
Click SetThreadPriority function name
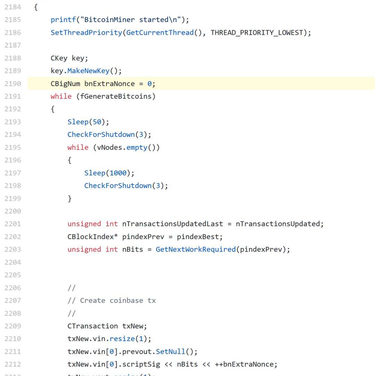click(86, 33)
